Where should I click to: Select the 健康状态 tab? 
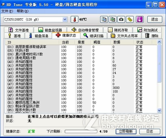click(66, 35)
